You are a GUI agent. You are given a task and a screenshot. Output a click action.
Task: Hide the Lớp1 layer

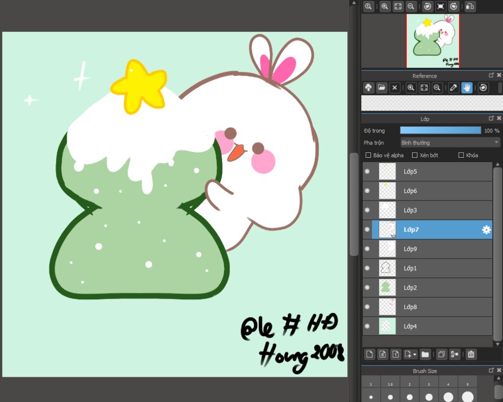(367, 268)
